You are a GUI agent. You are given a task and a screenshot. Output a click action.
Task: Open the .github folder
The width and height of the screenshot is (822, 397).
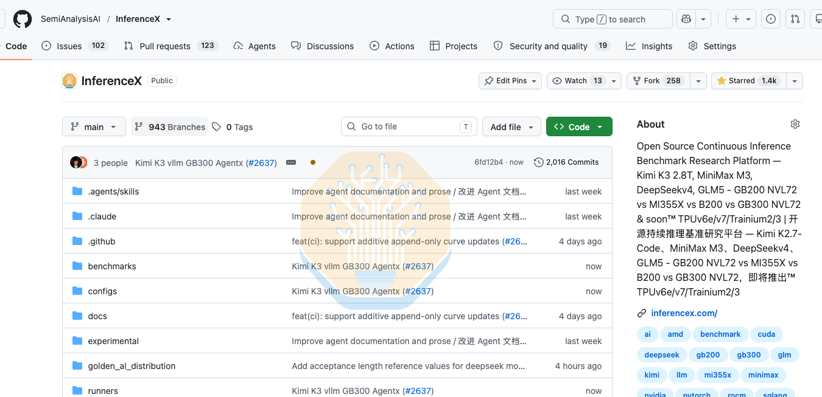(101, 241)
